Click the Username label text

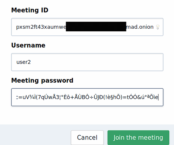28,45
